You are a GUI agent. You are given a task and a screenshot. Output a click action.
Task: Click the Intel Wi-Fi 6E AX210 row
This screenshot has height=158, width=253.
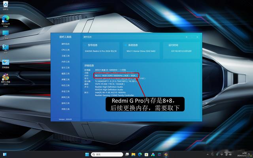click(x=110, y=92)
